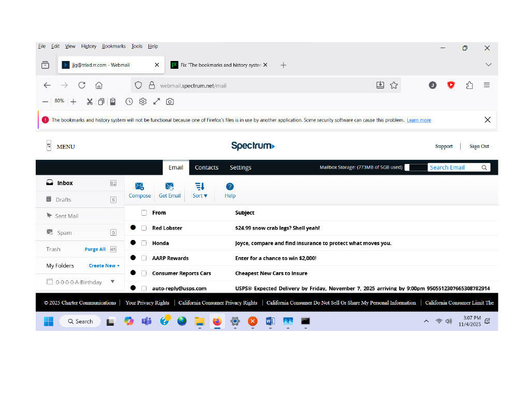Click the search magnifier in Search Email
530x409 pixels.
(x=484, y=168)
